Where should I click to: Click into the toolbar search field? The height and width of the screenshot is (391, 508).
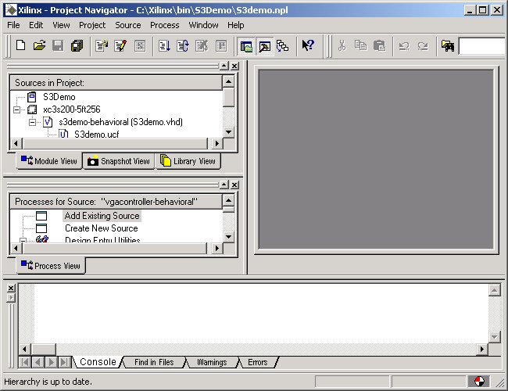[x=483, y=46]
